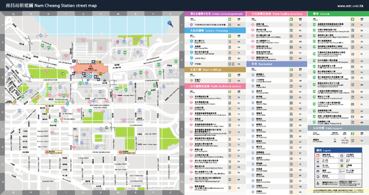Open the www.mtr.com.hk link
This screenshot has width=369, height=195.
[x=350, y=6]
